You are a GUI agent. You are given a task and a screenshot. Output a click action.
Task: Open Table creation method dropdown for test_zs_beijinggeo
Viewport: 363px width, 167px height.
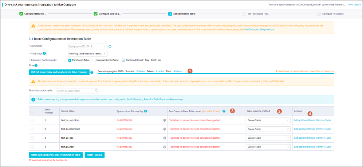point(269,129)
